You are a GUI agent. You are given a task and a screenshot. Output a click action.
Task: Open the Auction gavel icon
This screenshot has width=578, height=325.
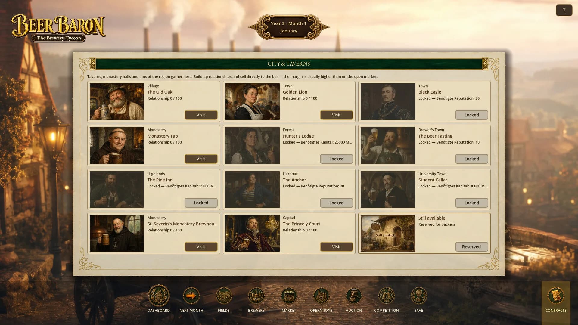pos(354,296)
